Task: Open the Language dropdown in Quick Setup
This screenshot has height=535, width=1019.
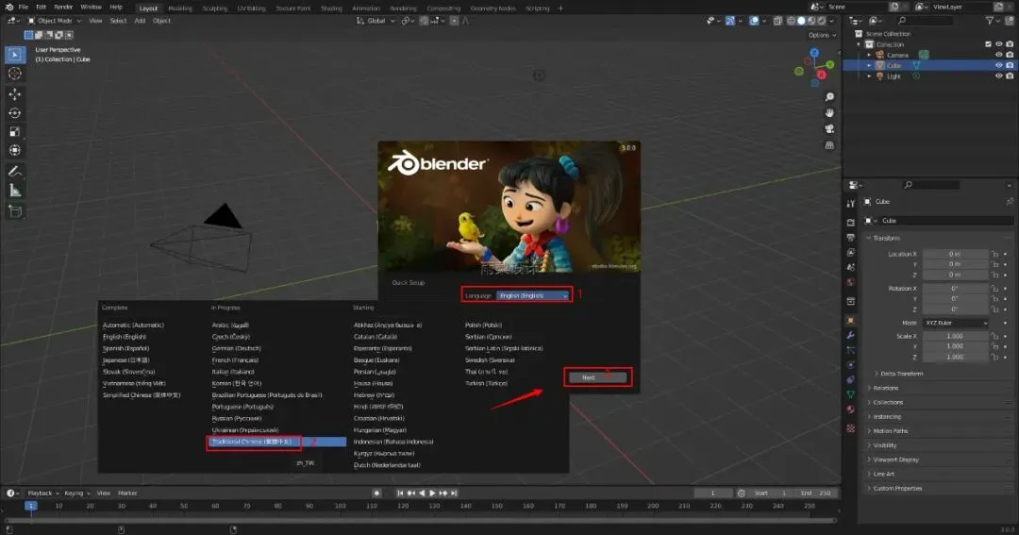Action: tap(532, 295)
